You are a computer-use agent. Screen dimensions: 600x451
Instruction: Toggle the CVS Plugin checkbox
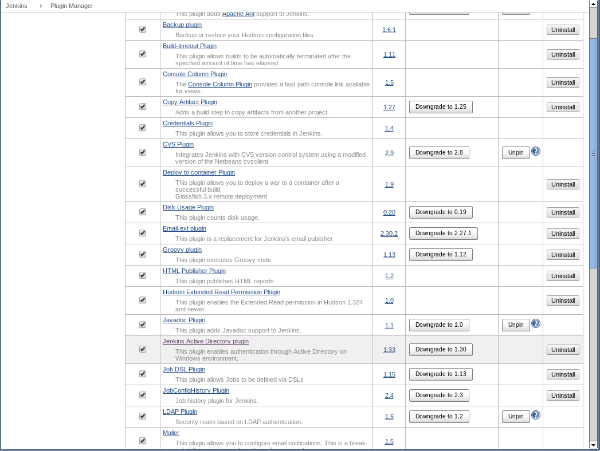(x=143, y=152)
